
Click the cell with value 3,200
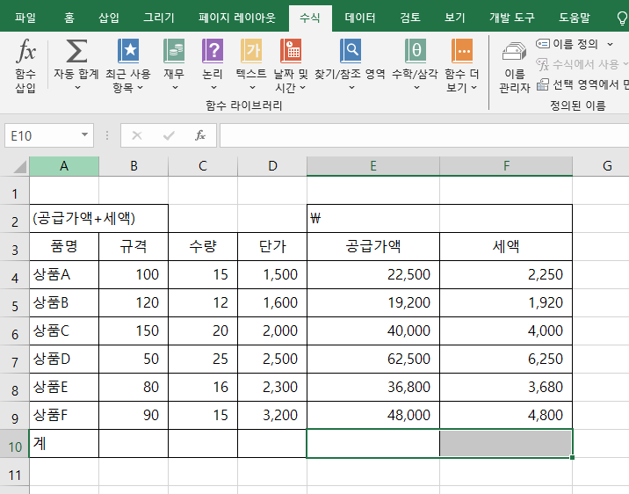coord(272,415)
